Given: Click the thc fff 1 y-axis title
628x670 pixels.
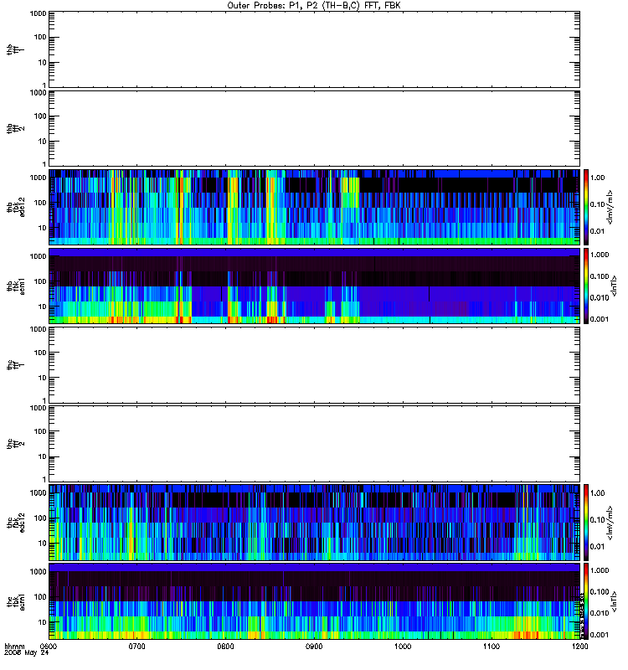Looking at the screenshot, I should [16, 365].
